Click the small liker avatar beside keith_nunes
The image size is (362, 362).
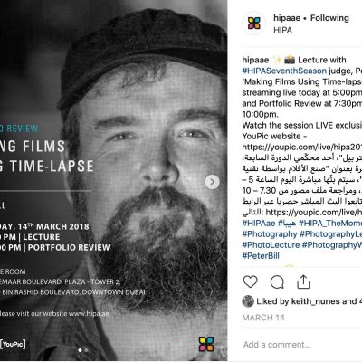point(248,301)
